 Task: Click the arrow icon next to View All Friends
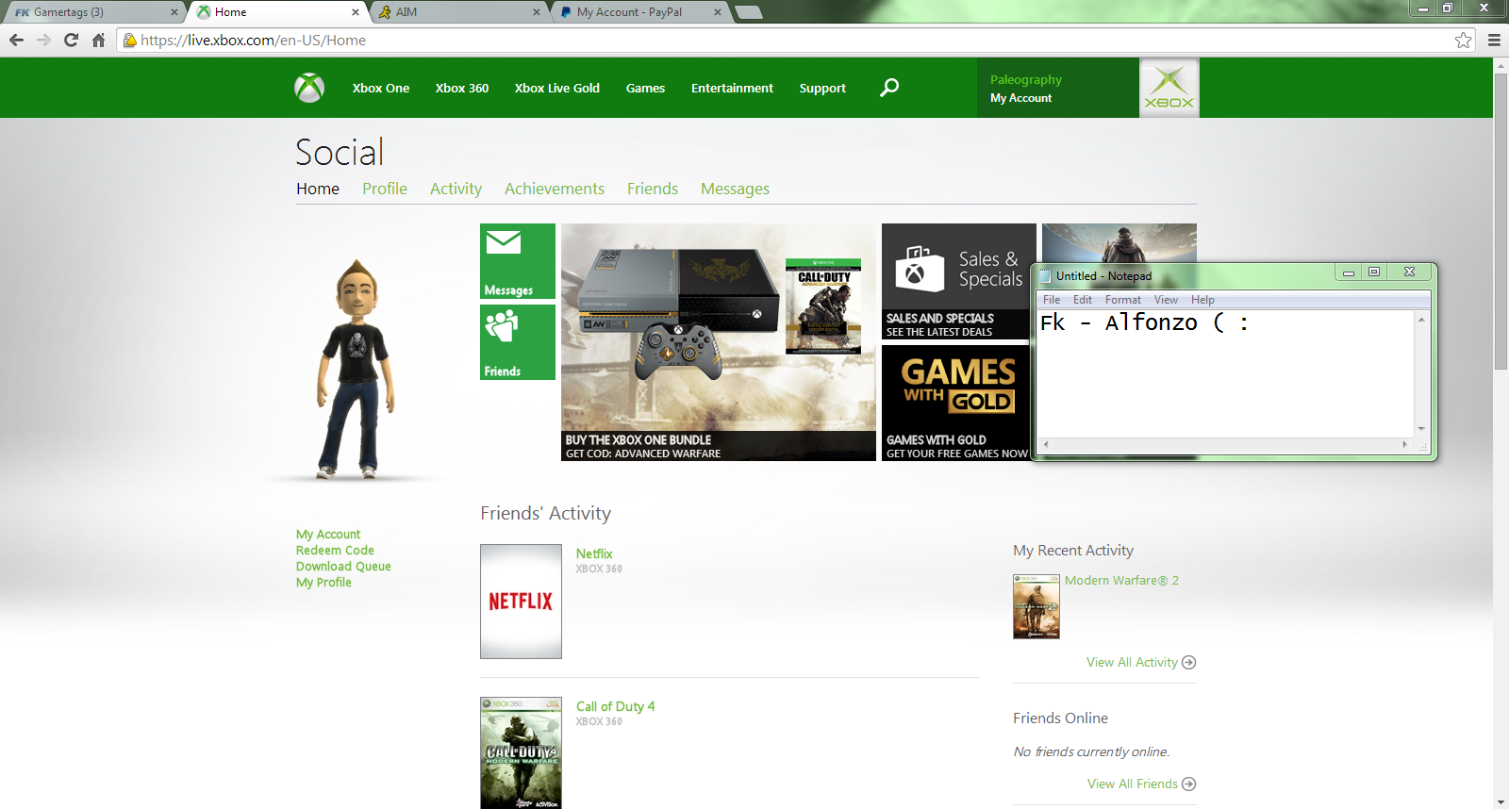(1188, 784)
